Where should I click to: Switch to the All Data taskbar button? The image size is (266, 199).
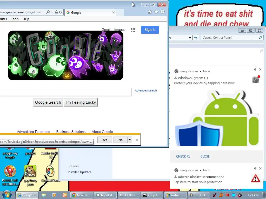point(129,195)
